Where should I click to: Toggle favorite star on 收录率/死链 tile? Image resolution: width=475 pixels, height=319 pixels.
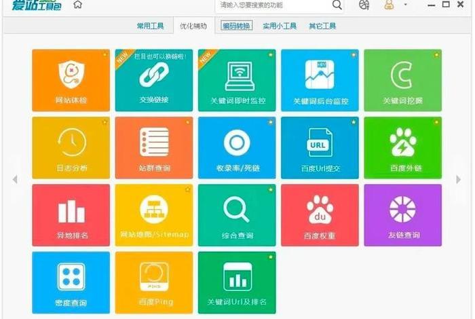271,122
